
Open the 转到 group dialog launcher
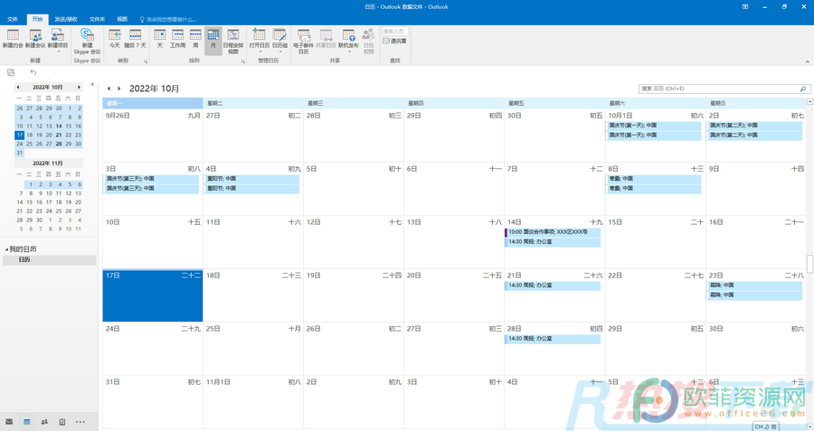pos(146,61)
